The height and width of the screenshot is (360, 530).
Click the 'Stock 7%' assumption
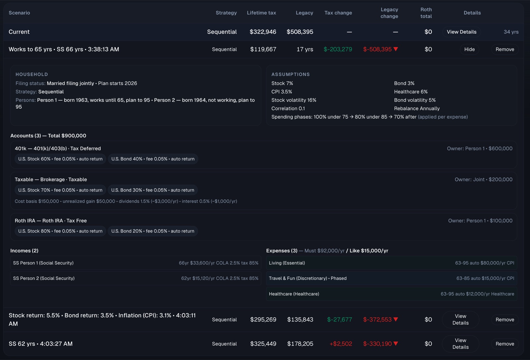(x=282, y=83)
